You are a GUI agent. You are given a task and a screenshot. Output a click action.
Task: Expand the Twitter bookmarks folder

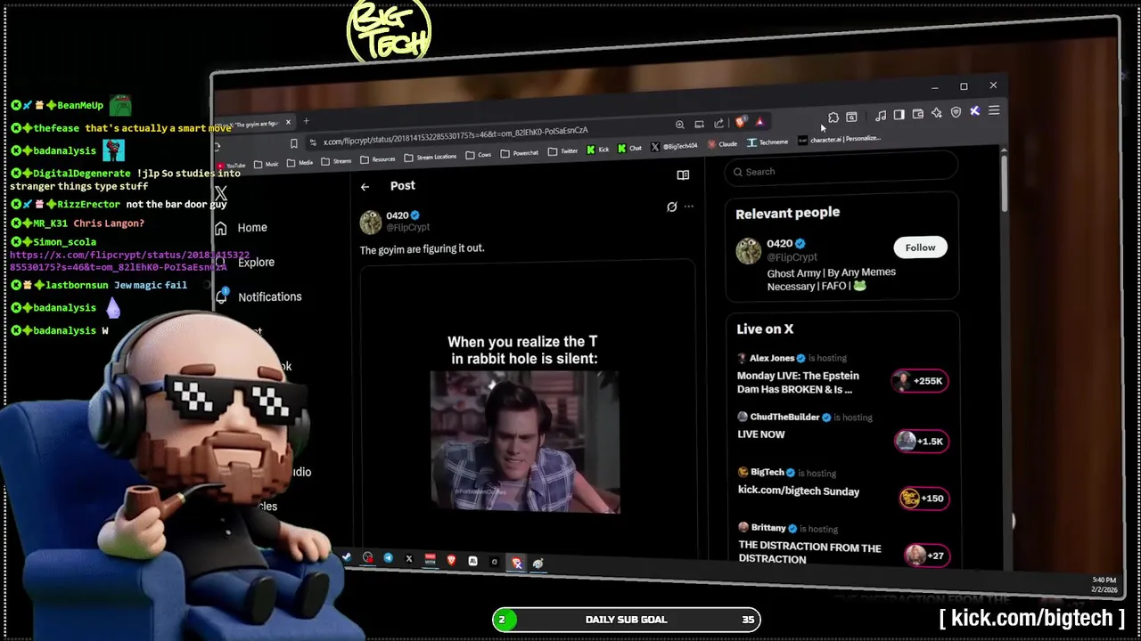(x=563, y=151)
